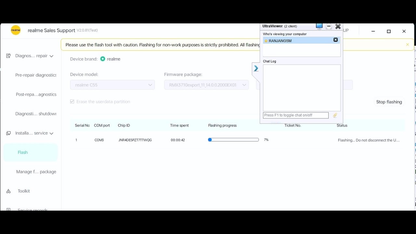Click the chat attachment paperclip icon
Screen dimensions: 416x234
click(x=335, y=115)
